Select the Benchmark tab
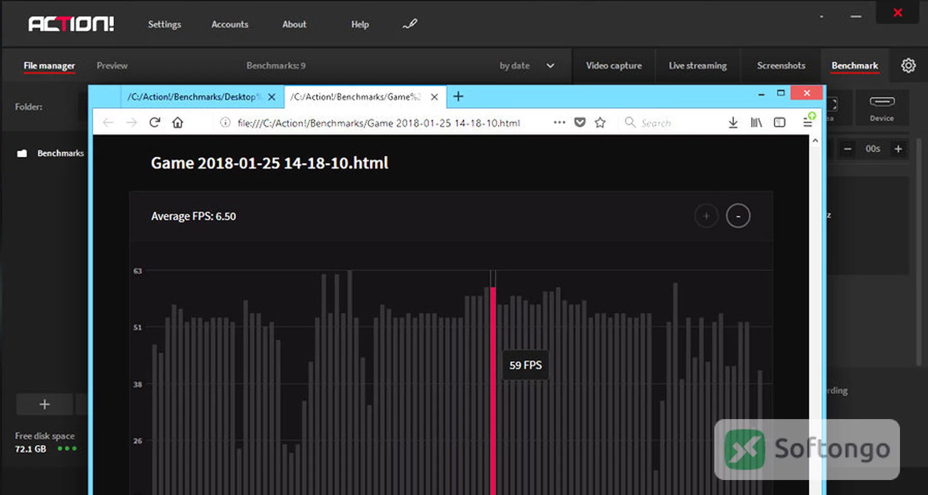The image size is (928, 495). 855,66
